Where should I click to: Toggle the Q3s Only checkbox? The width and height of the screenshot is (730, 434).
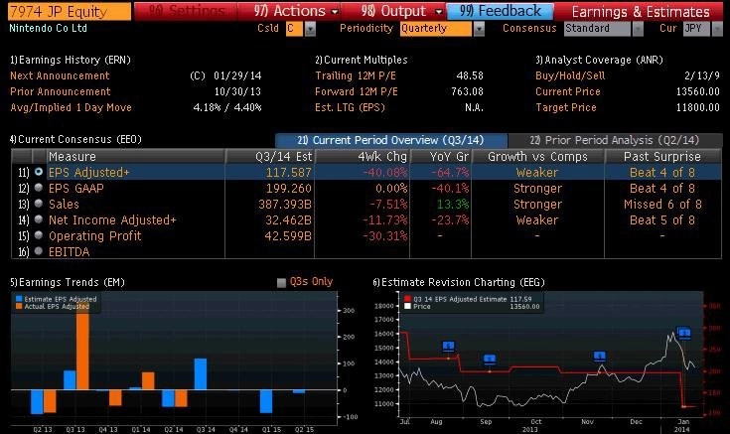pyautogui.click(x=281, y=283)
